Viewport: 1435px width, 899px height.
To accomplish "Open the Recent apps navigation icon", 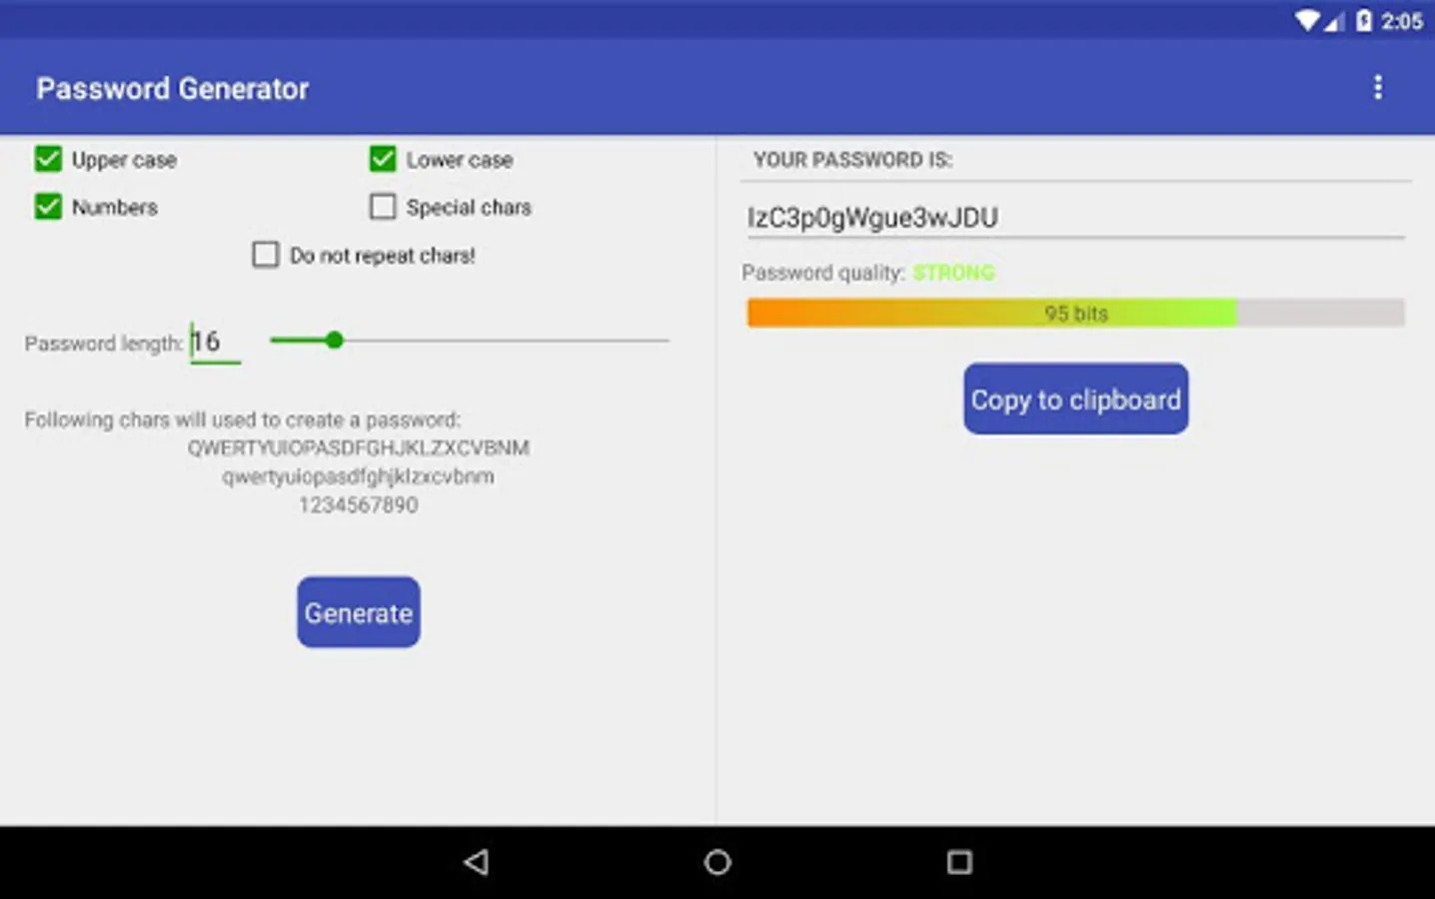I will pyautogui.click(x=958, y=862).
